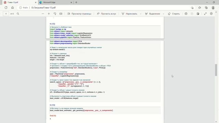Click the In [13] cell label
The height and width of the screenshot is (123, 219).
tap(52, 105)
